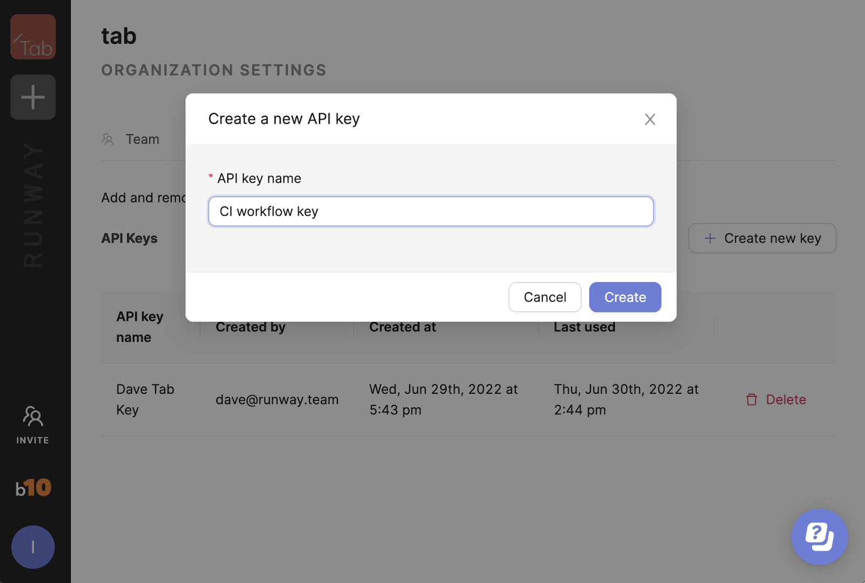Click the Created by column header

point(250,327)
